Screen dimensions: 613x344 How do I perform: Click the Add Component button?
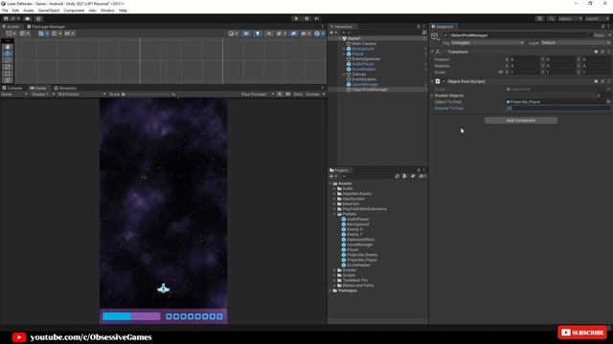pyautogui.click(x=521, y=120)
